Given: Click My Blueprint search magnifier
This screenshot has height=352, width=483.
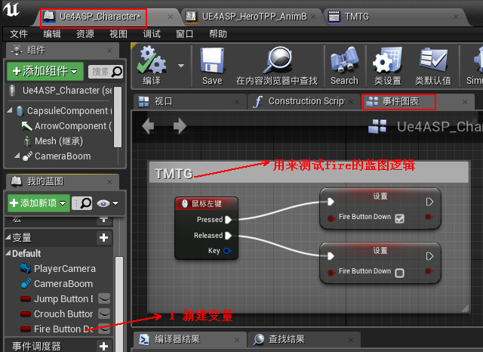Looking at the screenshot, I should [85, 203].
